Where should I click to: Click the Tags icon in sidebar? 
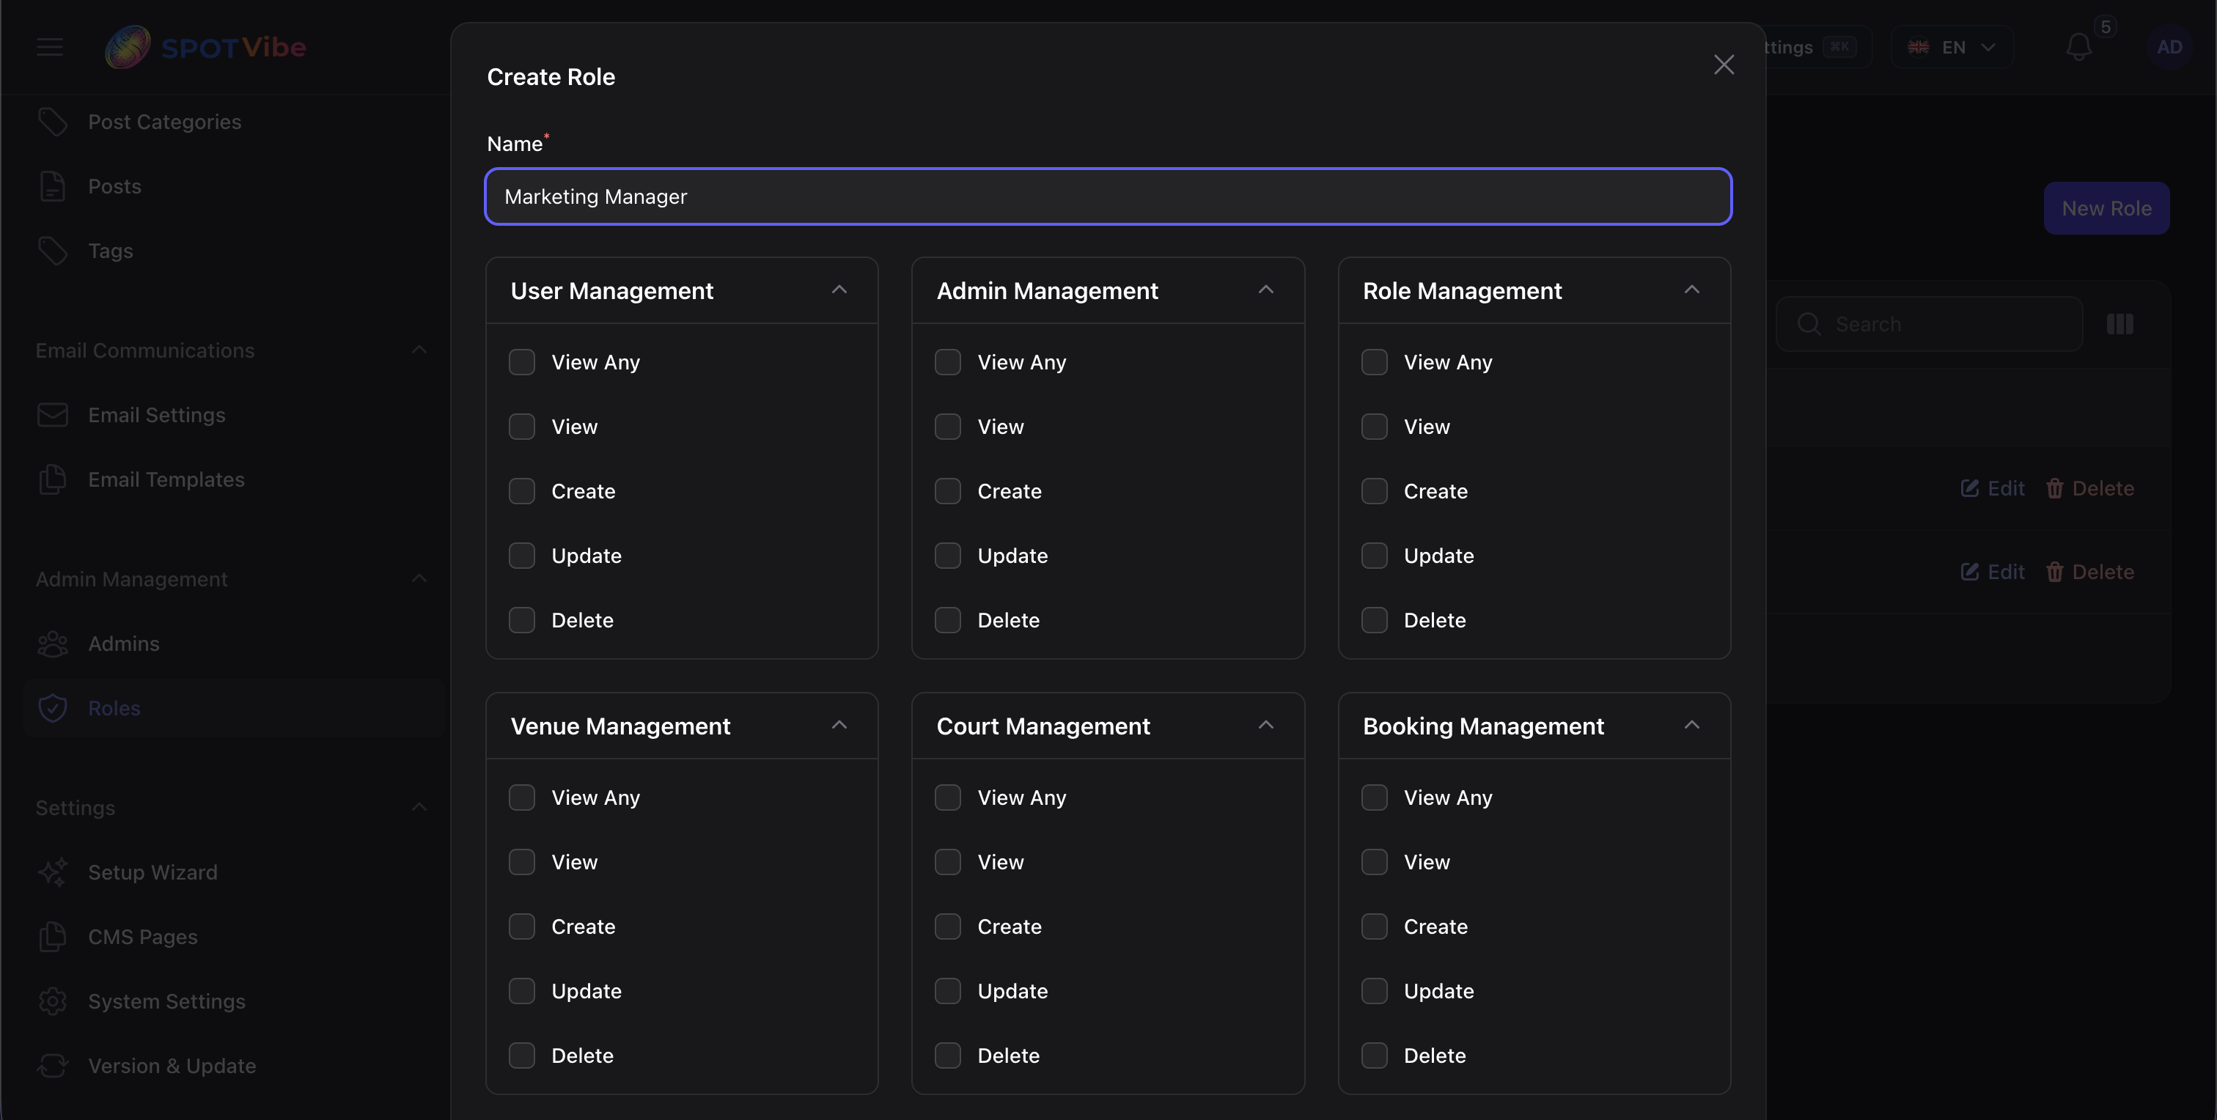click(53, 251)
